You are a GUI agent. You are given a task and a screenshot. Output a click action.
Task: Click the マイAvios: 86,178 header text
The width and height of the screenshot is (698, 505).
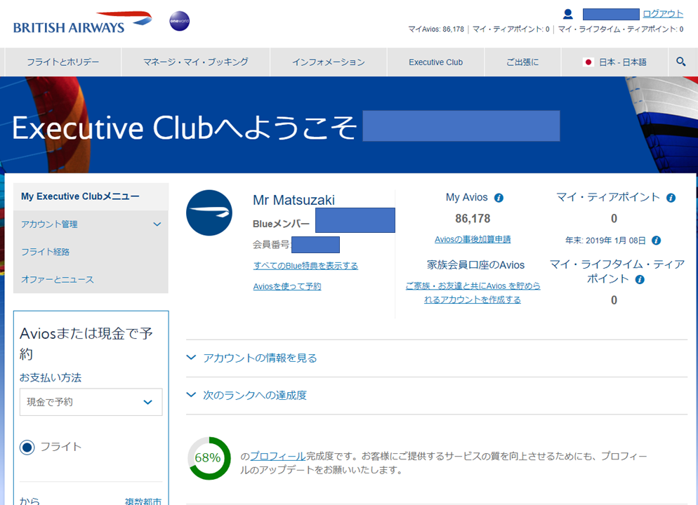point(436,29)
